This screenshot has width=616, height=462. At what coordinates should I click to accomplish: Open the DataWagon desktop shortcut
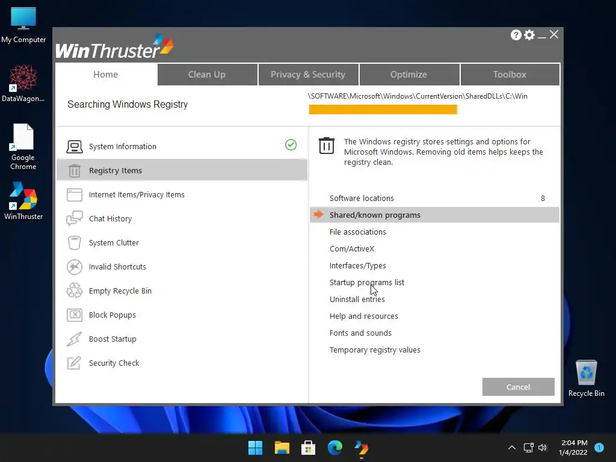(x=23, y=83)
